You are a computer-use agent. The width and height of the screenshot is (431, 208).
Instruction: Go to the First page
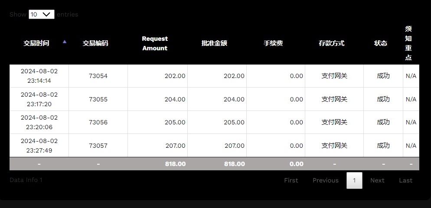[291, 180]
